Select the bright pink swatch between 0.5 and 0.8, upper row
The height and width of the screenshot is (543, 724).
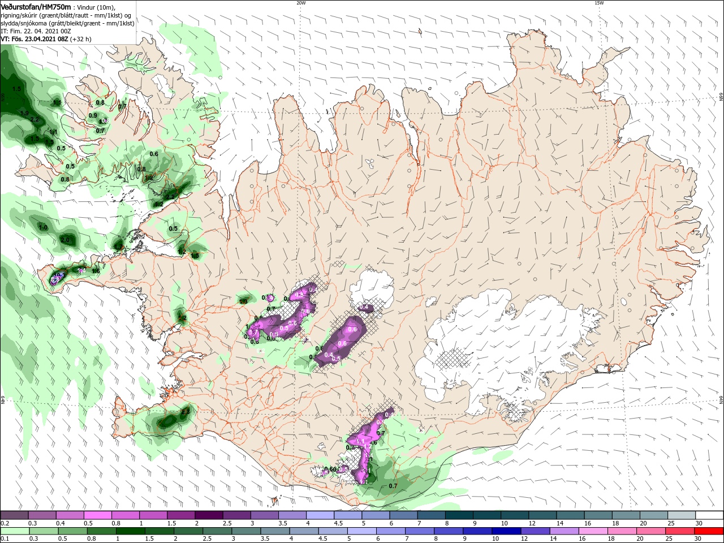[x=98, y=515]
